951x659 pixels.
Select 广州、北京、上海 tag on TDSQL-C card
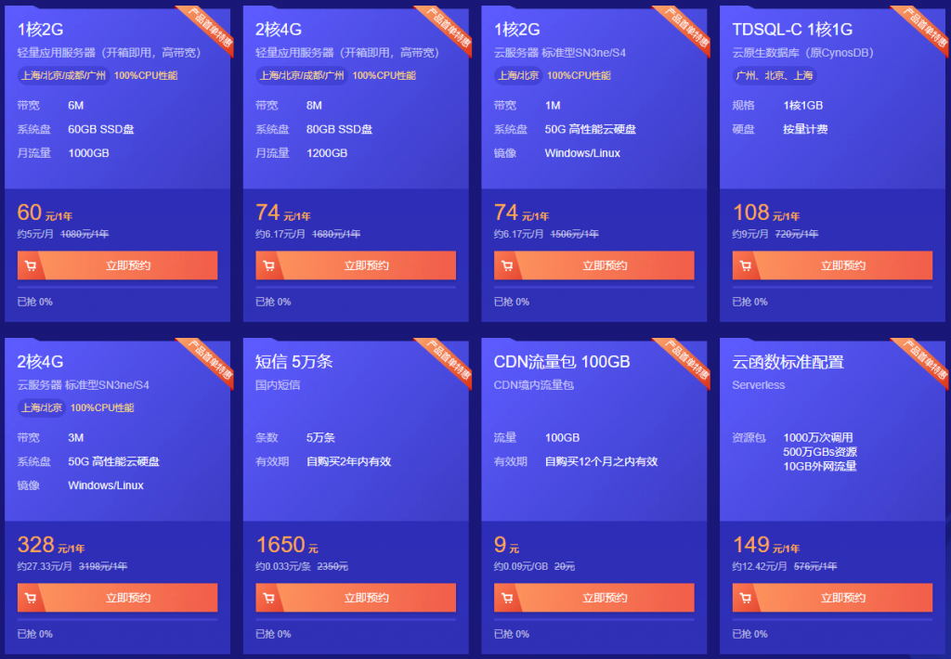tap(775, 76)
